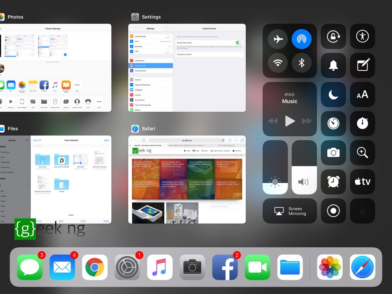Screen dimensions: 392x294
Task: Skip to next track in Music widget
Action: pyautogui.click(x=307, y=121)
